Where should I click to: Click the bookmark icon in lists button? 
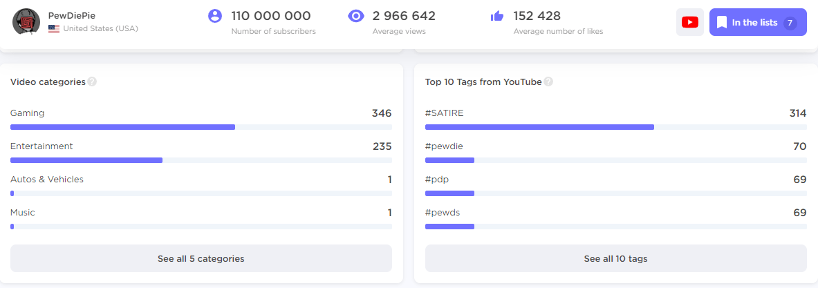(x=721, y=22)
